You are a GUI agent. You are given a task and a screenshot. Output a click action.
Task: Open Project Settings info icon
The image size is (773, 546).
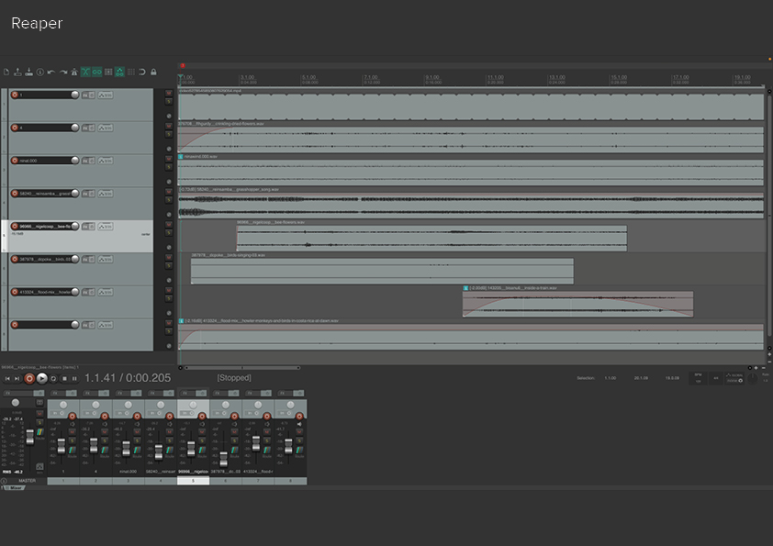(x=40, y=72)
